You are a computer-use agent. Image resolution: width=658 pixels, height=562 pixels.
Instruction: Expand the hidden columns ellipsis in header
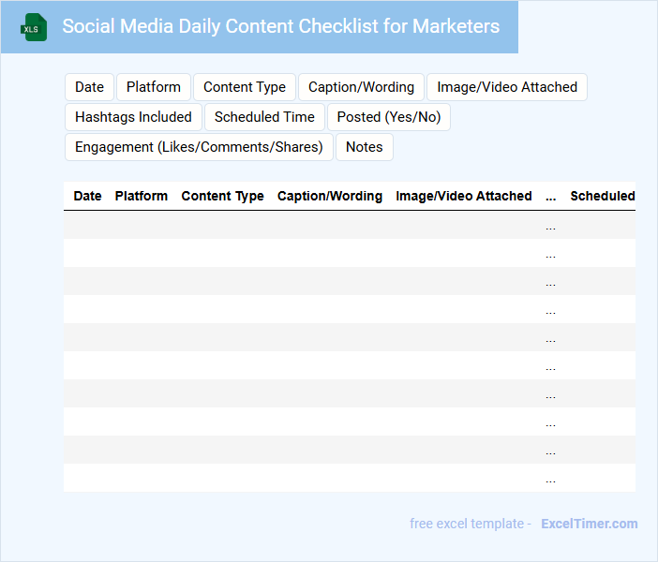[550, 197]
